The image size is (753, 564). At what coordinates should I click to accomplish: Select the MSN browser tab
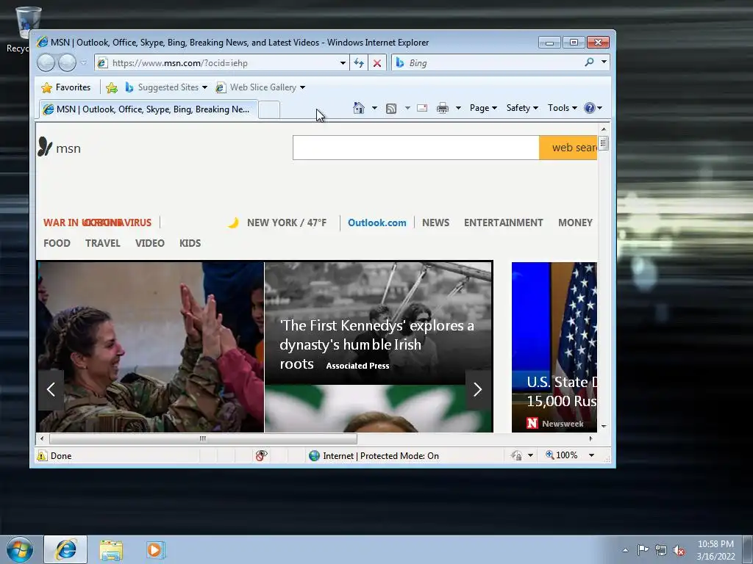[x=149, y=109]
